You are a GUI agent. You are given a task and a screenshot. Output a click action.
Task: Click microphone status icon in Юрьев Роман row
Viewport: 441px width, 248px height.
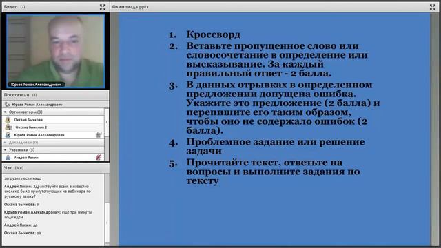[x=99, y=135]
